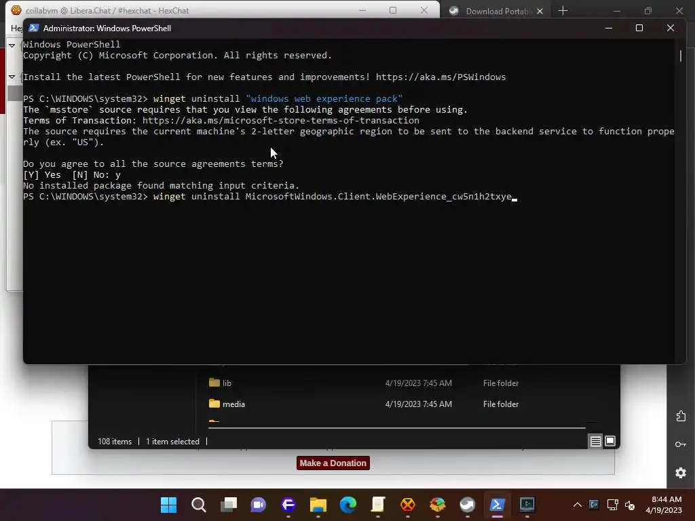Switch File Explorer to large icons view
The width and height of the screenshot is (695, 521).
[x=610, y=441]
